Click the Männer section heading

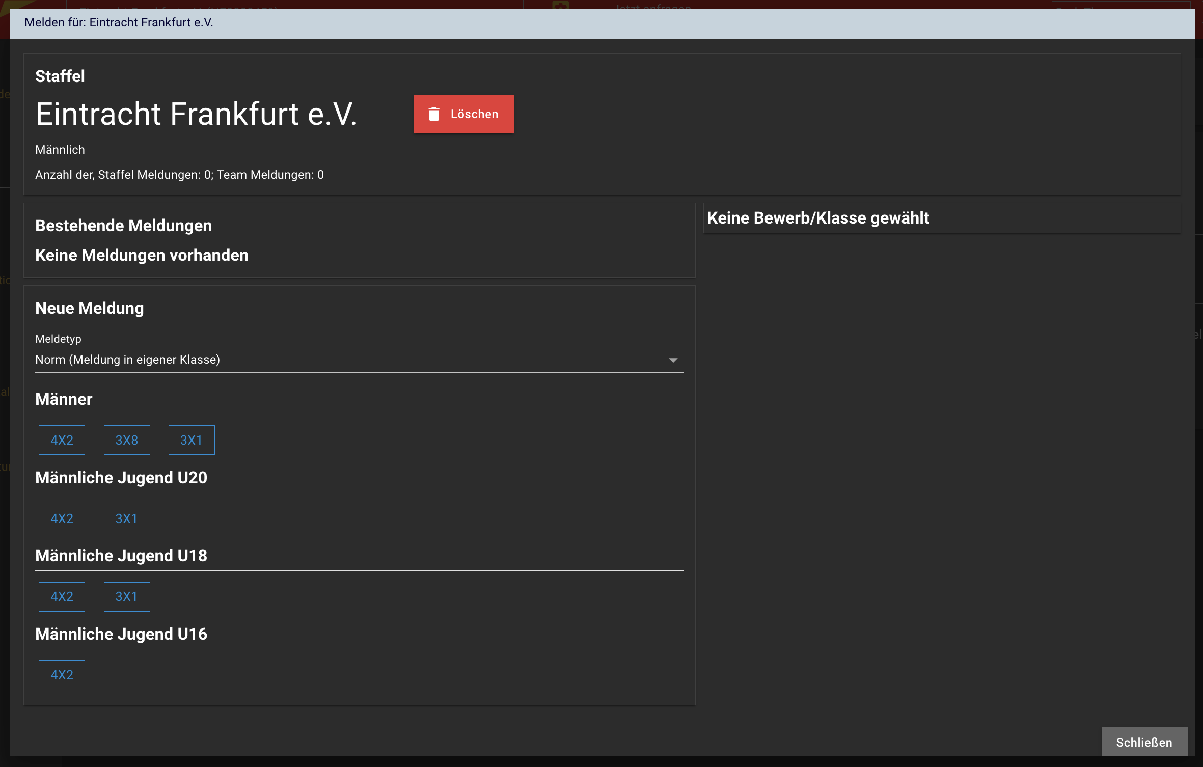coord(64,399)
